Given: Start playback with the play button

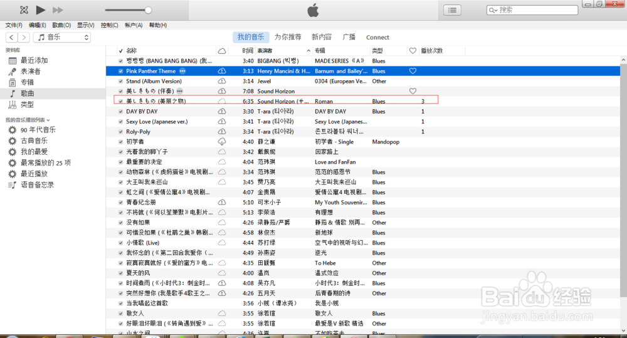Looking at the screenshot, I should click(40, 10).
